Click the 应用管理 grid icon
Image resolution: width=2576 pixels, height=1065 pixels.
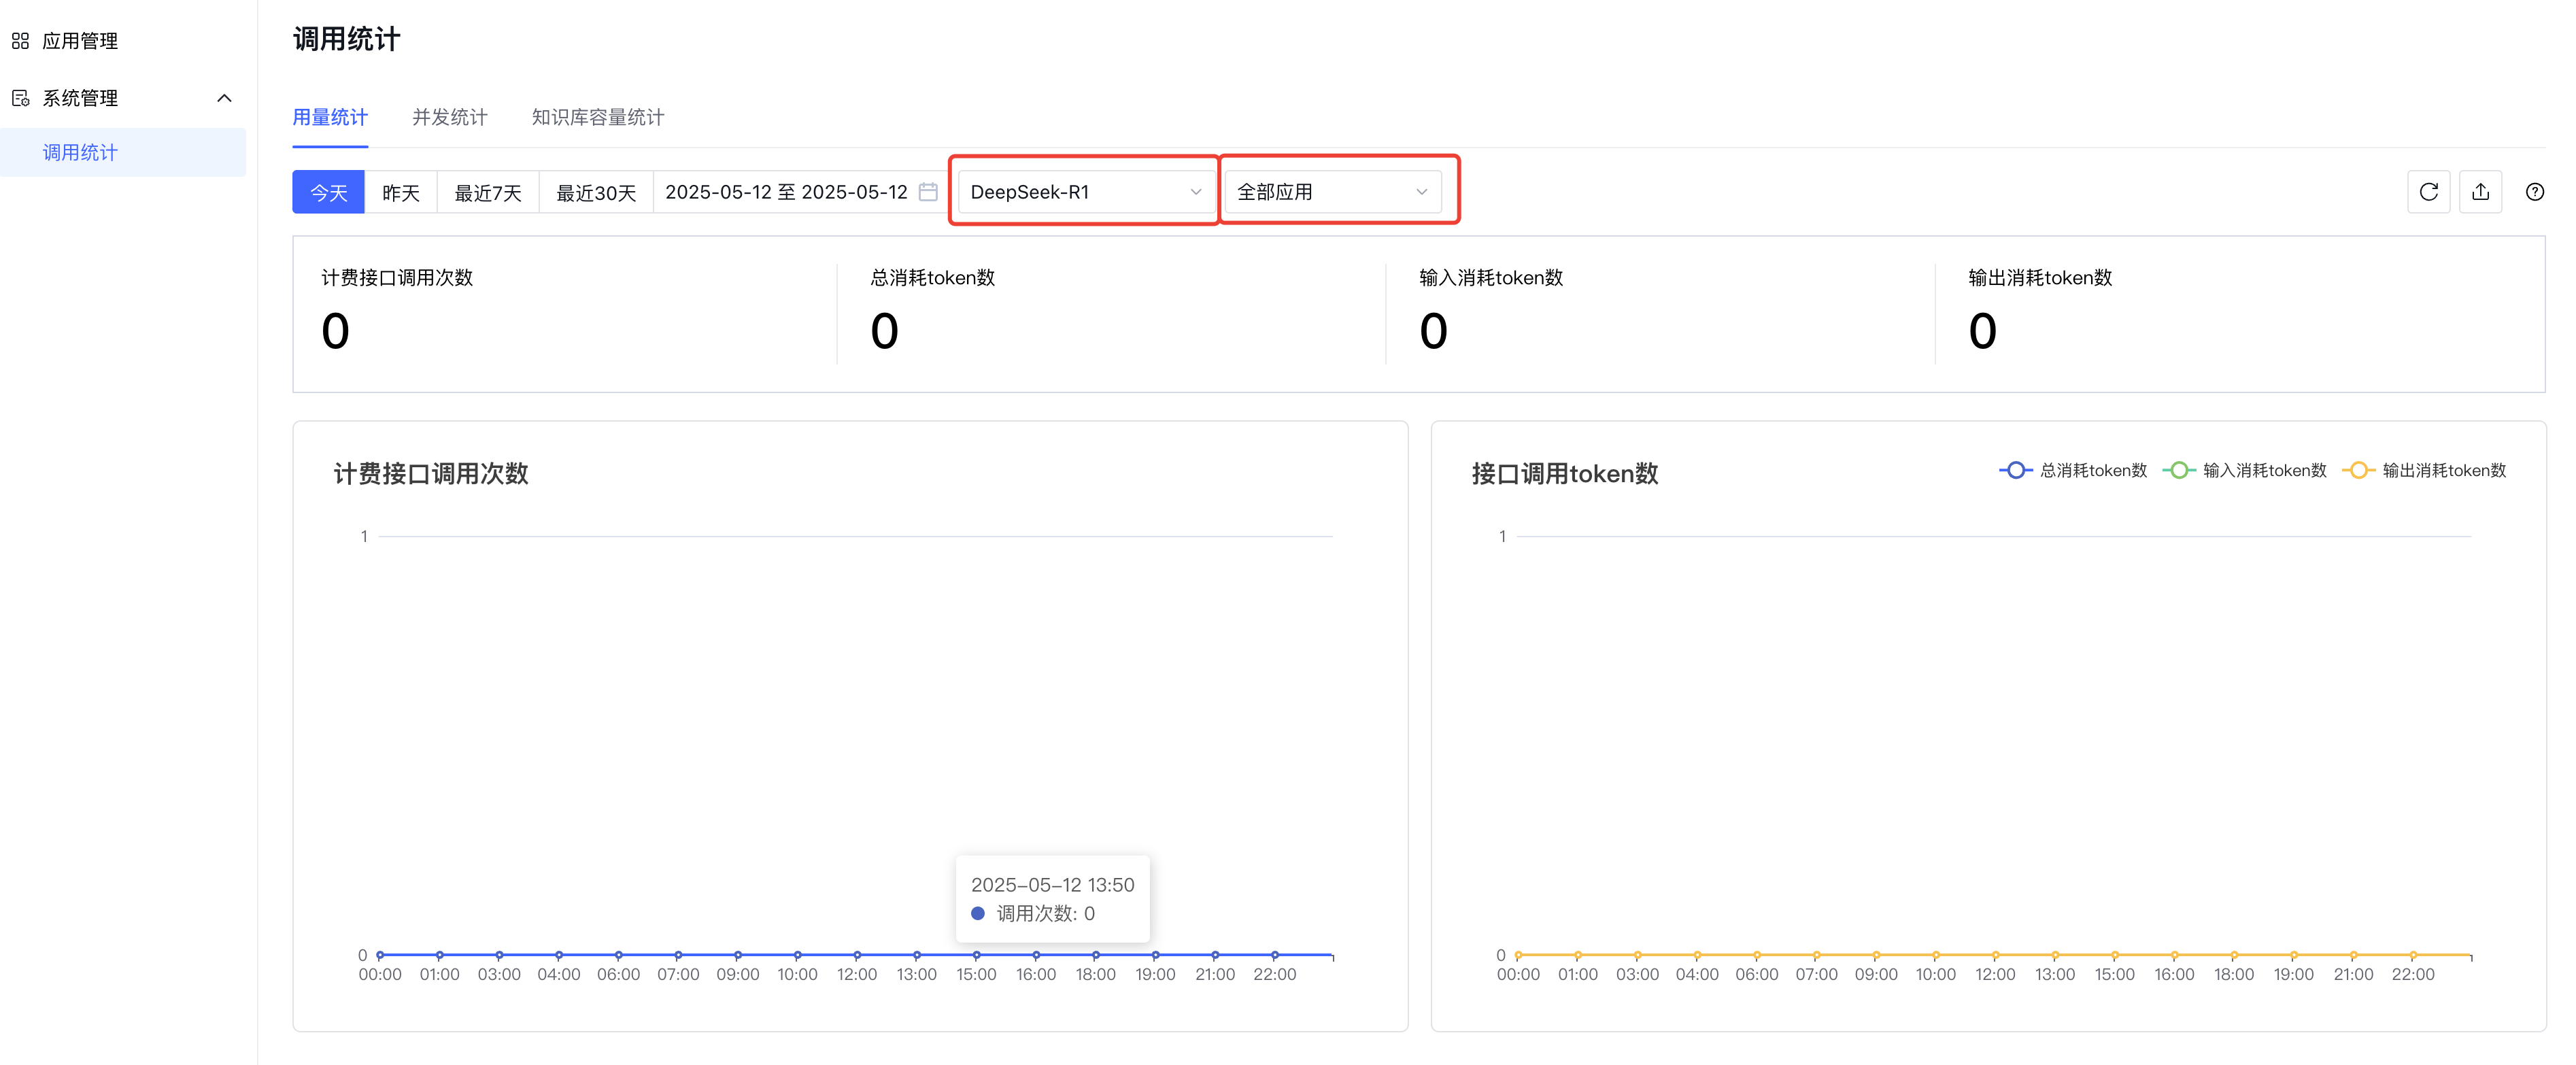coord(20,41)
